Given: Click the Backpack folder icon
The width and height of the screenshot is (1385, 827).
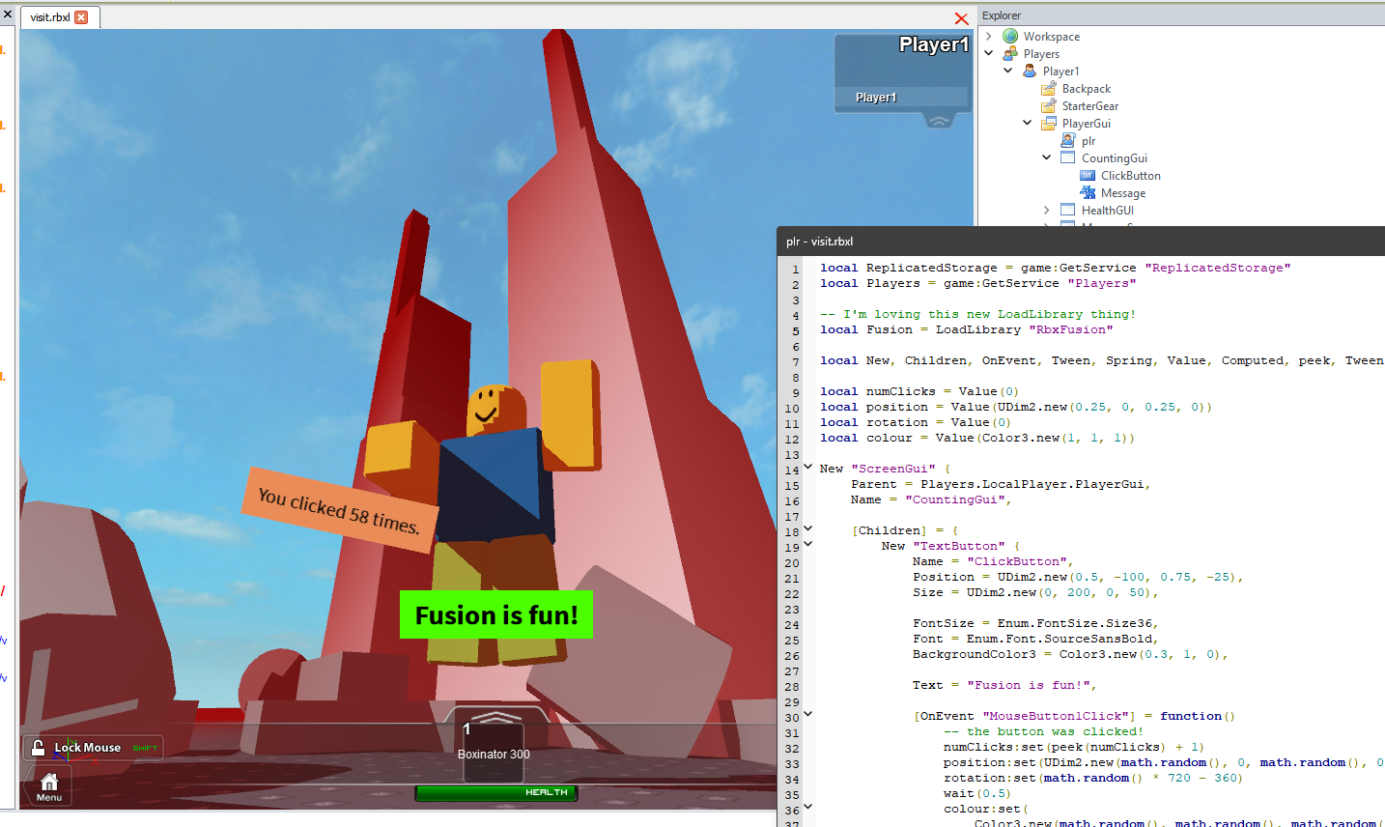Looking at the screenshot, I should (1049, 88).
